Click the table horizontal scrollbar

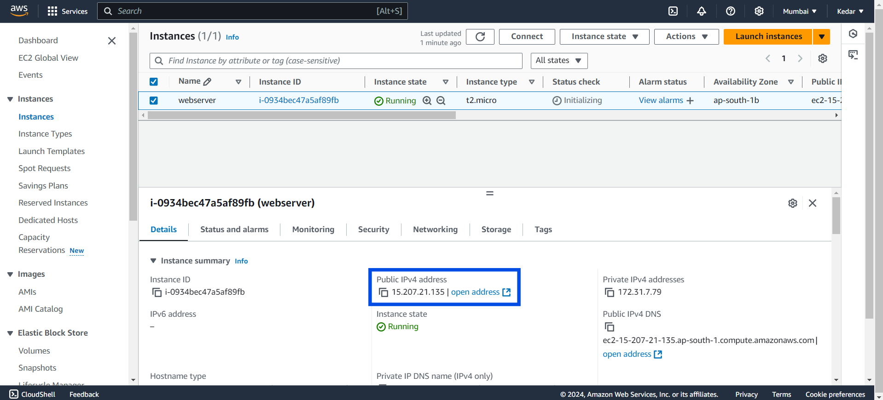pos(302,115)
